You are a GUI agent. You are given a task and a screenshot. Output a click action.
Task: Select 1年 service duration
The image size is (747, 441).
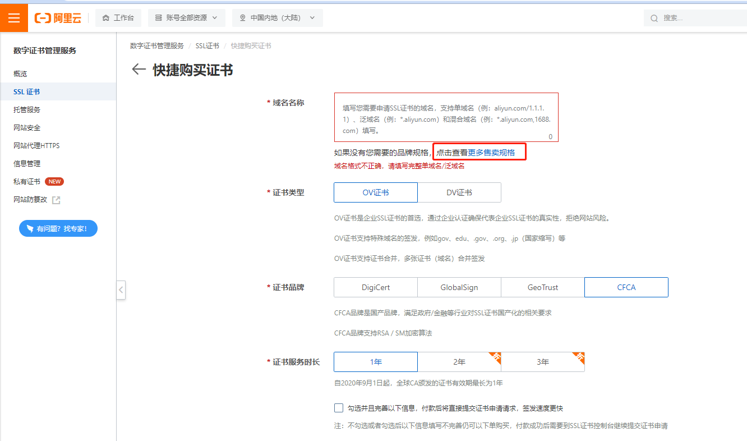coord(376,362)
